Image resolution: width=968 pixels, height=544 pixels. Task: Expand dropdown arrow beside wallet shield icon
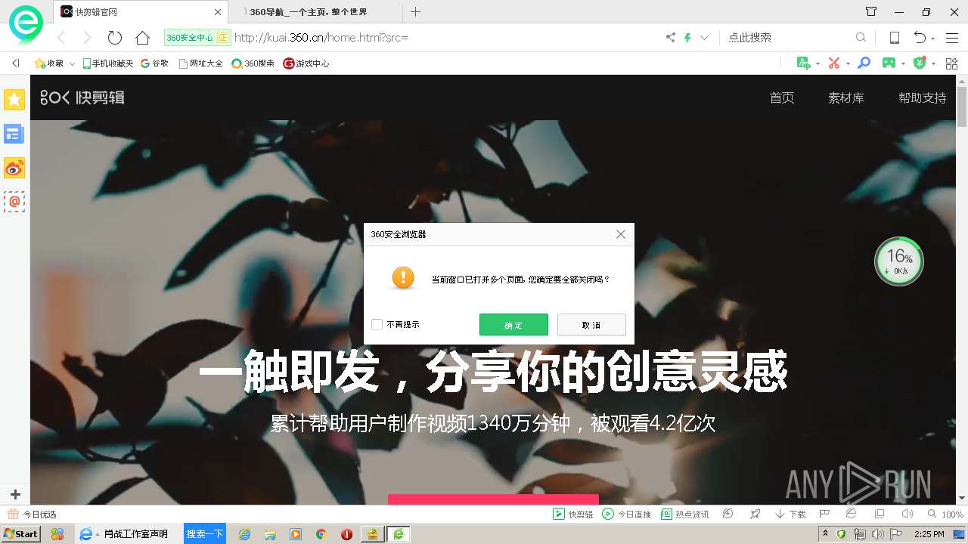pyautogui.click(x=933, y=63)
